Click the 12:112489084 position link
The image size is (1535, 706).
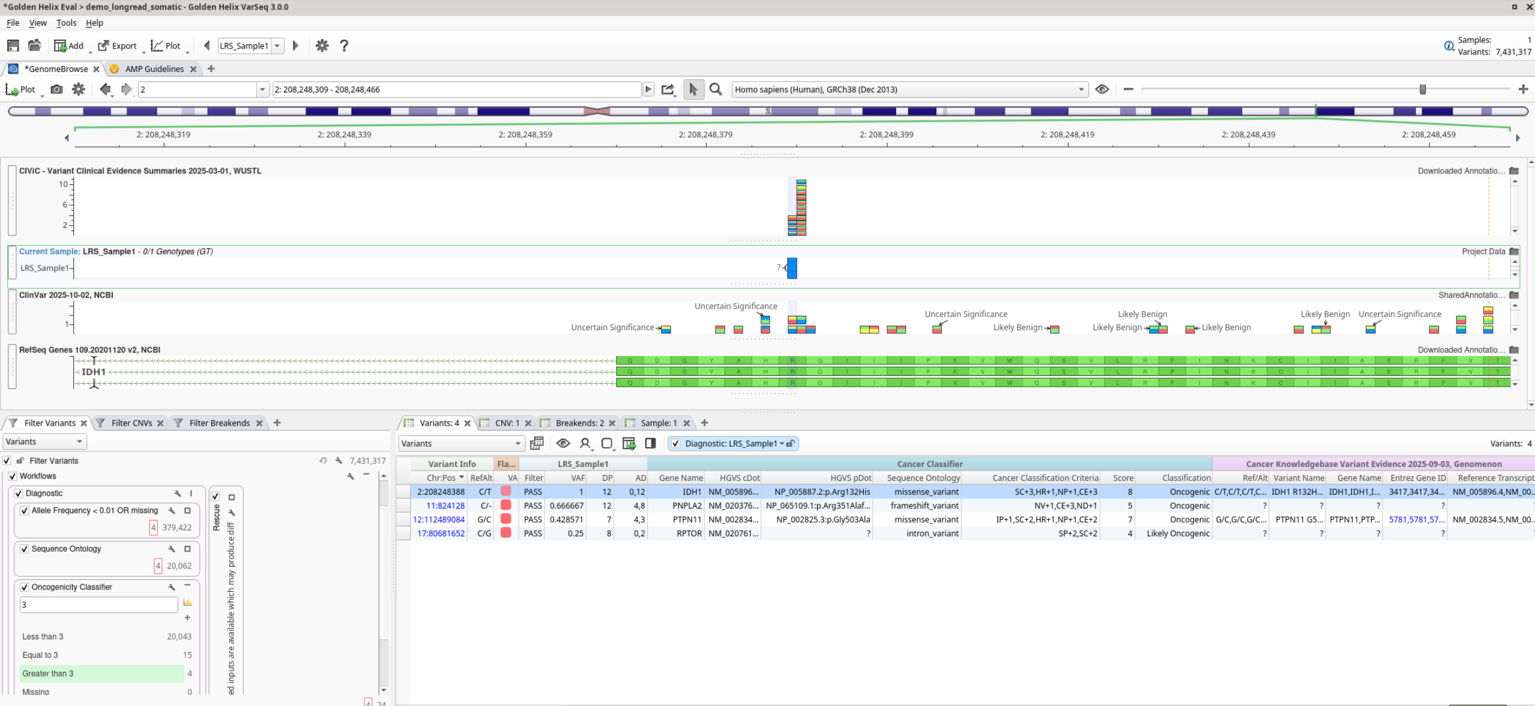439,519
